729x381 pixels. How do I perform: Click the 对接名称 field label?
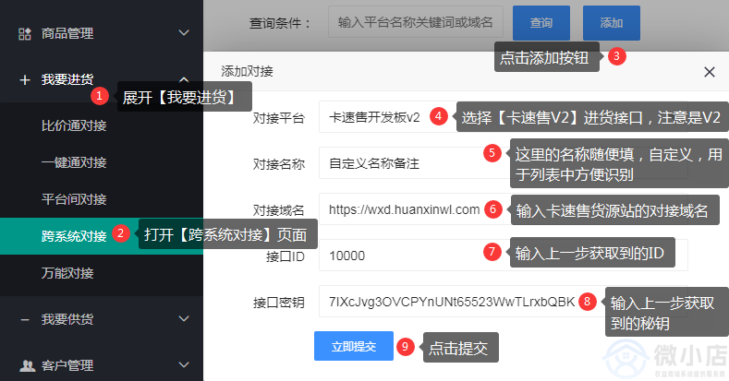278,164
